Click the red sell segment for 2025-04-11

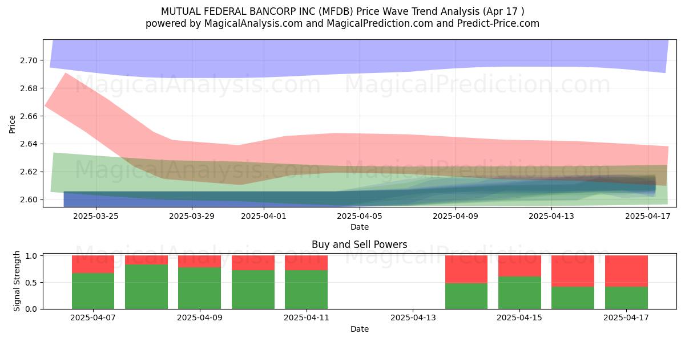[x=307, y=263]
